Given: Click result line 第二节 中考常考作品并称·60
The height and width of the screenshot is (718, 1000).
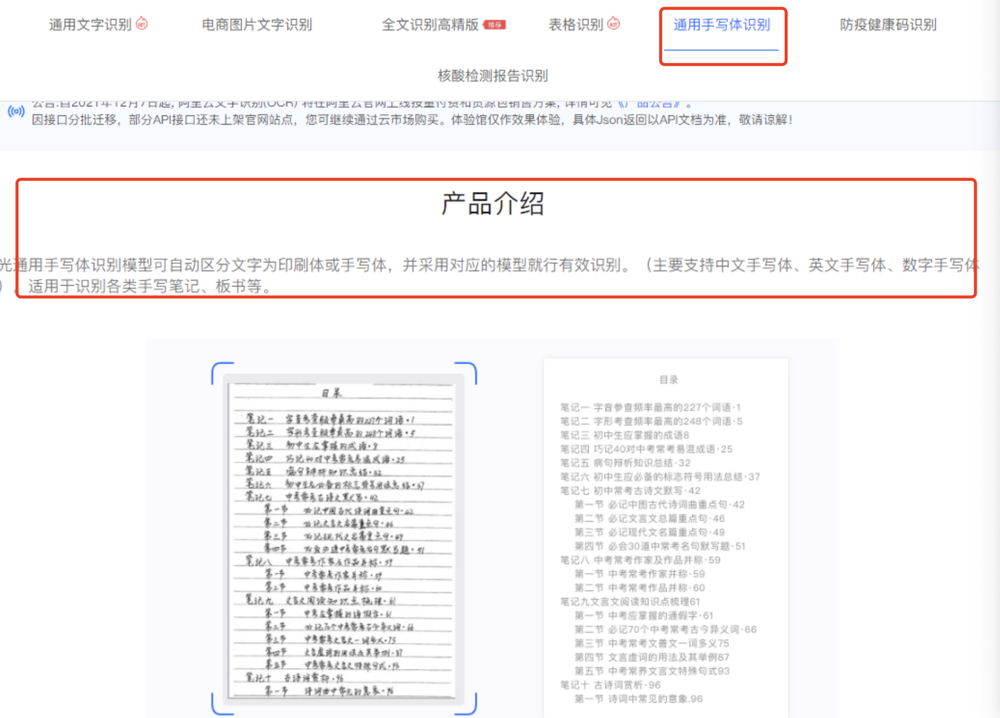Looking at the screenshot, I should click(x=639, y=588).
